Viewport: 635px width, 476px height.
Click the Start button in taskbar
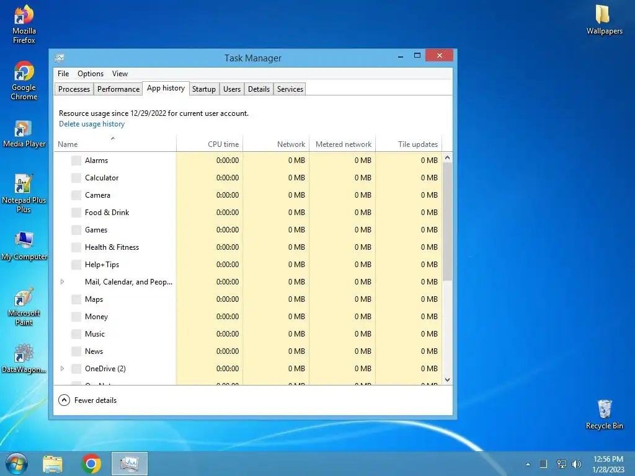pos(17,464)
